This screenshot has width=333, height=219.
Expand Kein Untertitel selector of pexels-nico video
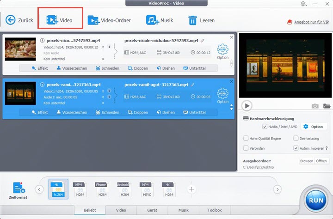coord(103,59)
